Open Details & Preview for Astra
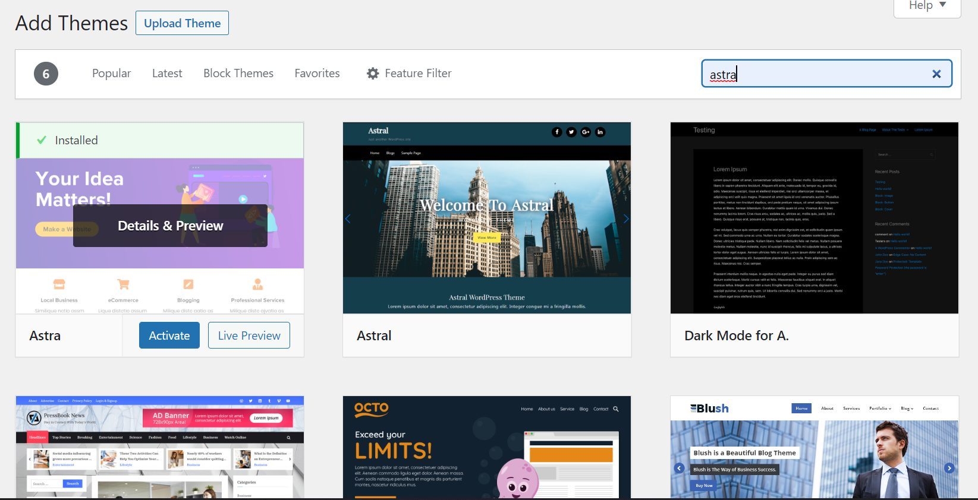 (171, 226)
